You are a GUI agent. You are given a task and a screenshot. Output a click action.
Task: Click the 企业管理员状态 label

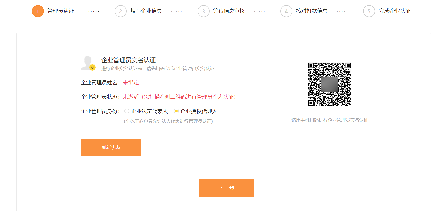click(x=101, y=97)
